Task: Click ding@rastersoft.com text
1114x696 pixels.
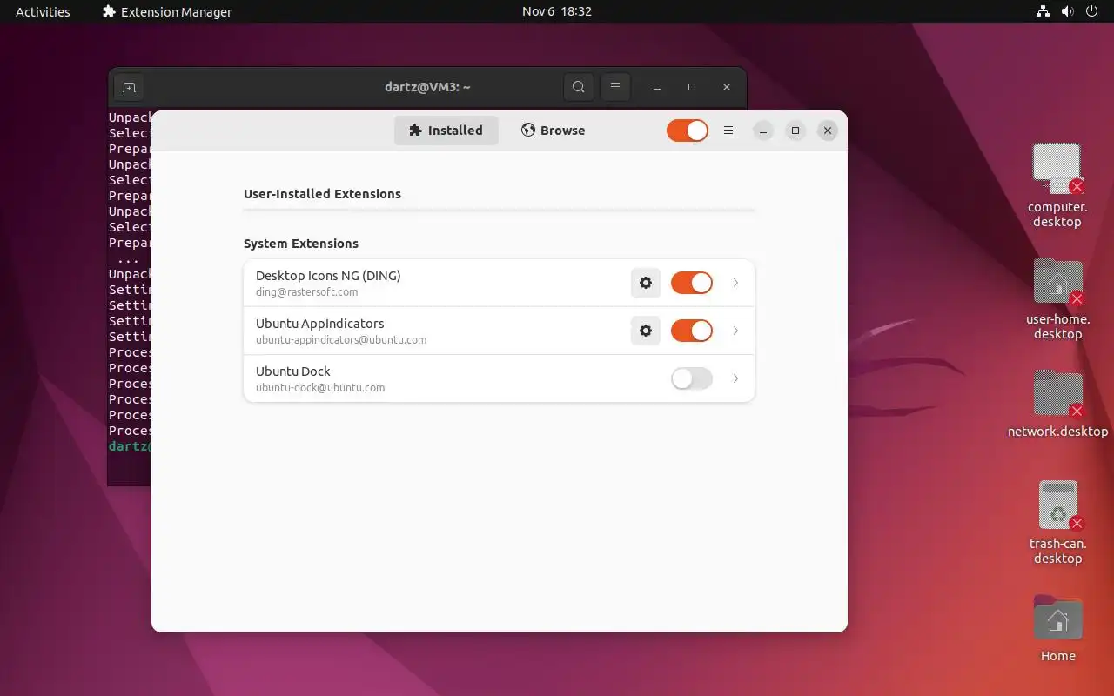Action: pos(306,292)
